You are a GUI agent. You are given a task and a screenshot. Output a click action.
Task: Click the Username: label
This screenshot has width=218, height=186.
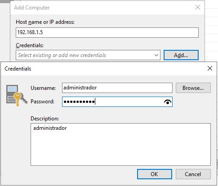coord(43,88)
